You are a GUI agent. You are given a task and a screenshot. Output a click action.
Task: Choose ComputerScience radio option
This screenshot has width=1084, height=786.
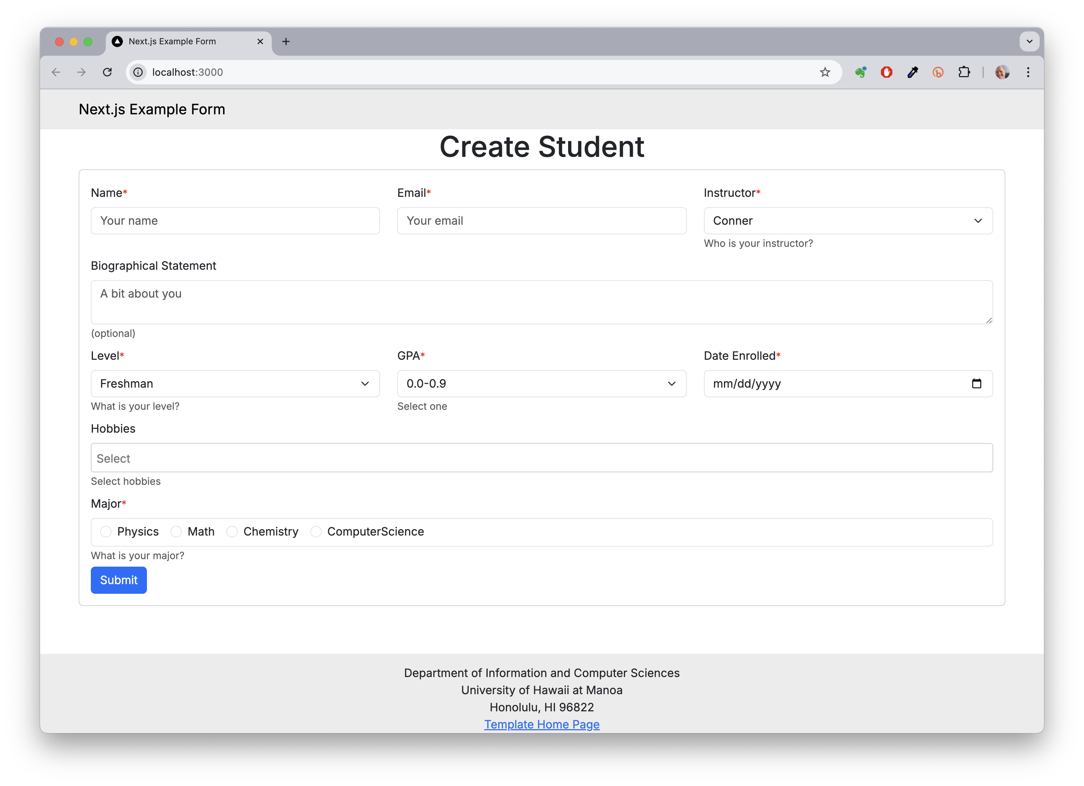[316, 532]
